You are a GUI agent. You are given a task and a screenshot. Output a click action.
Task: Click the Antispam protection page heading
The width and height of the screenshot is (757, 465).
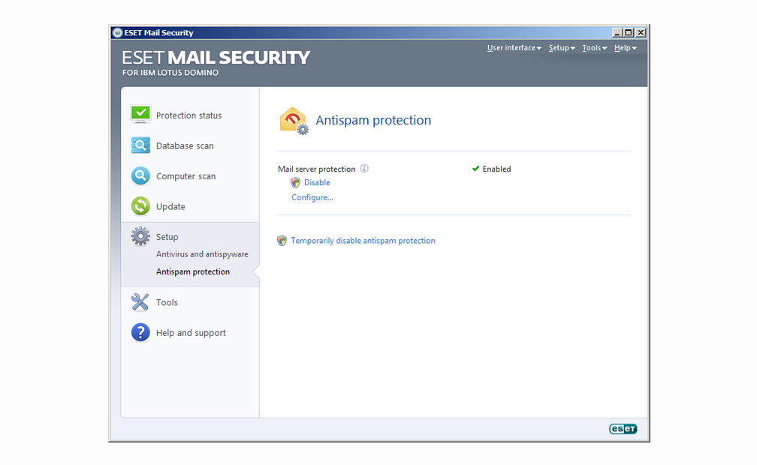373,120
